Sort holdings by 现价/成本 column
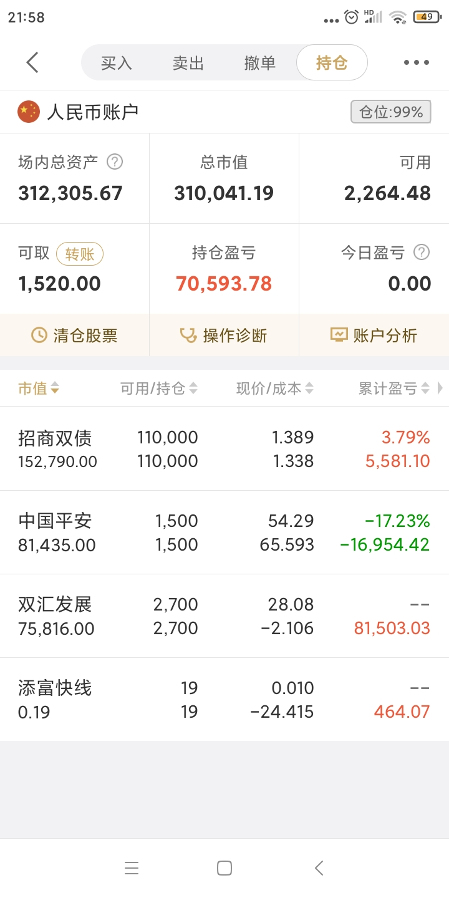 pyautogui.click(x=274, y=389)
